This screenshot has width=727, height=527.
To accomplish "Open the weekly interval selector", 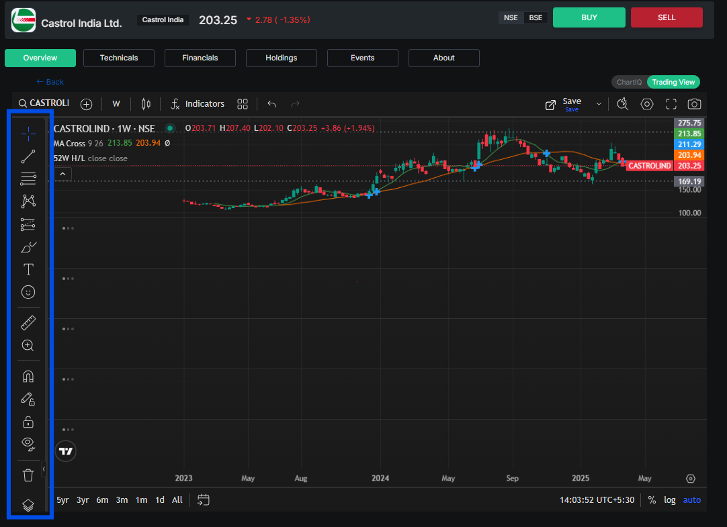I will (116, 104).
